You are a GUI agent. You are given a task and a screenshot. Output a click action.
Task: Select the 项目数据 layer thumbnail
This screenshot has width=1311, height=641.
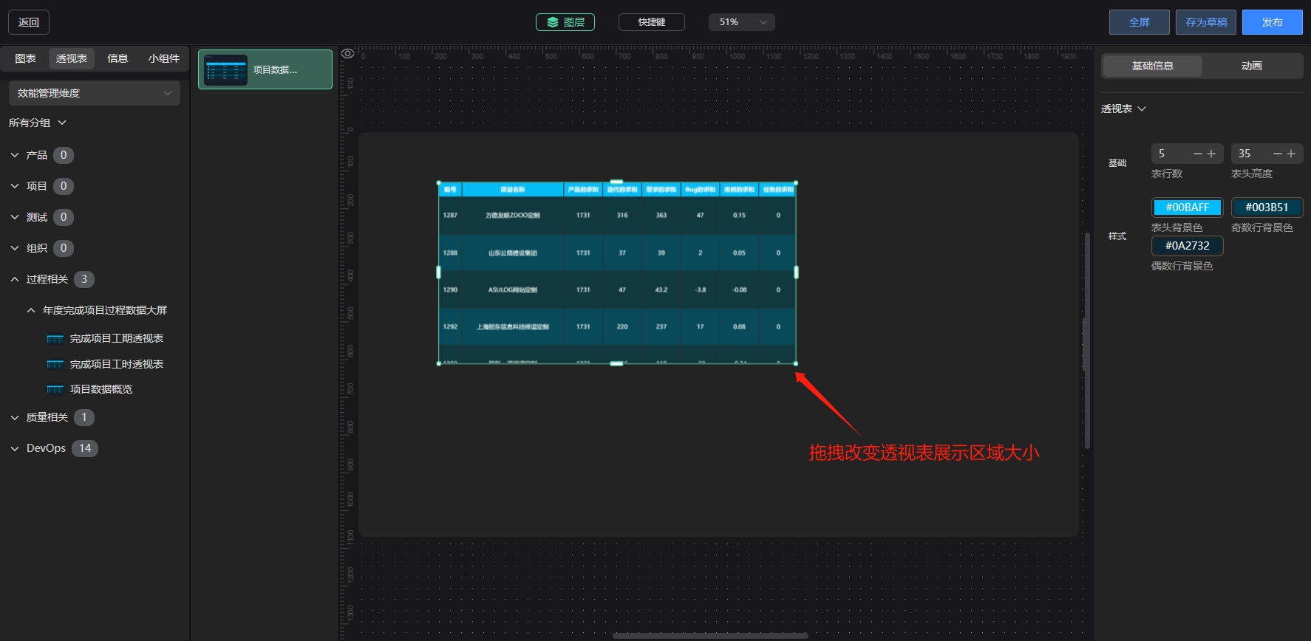pos(226,70)
